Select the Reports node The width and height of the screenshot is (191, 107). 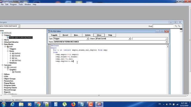[7, 92]
